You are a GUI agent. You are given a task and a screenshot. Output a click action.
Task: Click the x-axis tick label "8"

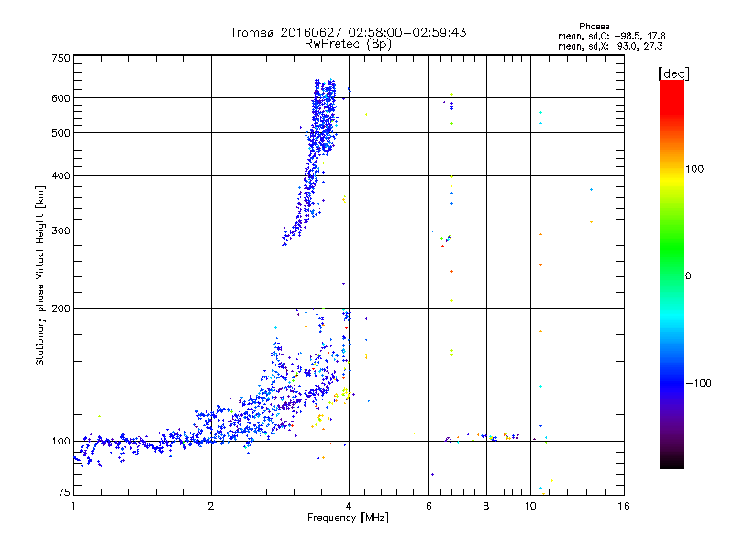tap(486, 506)
